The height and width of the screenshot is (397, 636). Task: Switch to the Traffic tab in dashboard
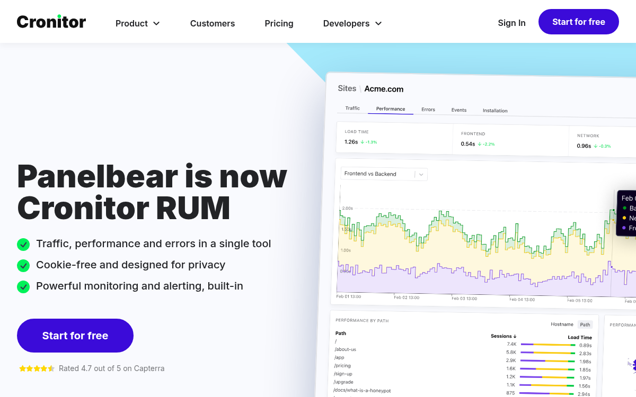tap(352, 108)
